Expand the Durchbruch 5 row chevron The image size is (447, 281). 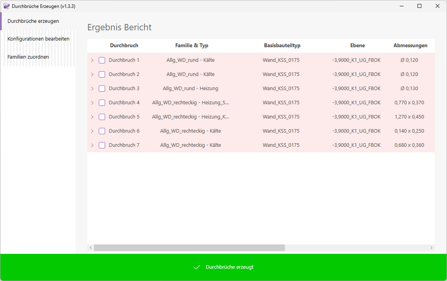pos(92,117)
